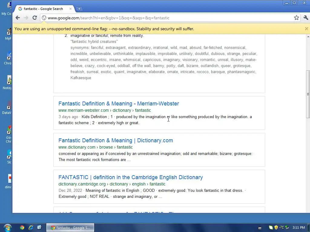This screenshot has height=232, width=310.
Task: Open the Skype desktop shortcut
Action: 9,157
